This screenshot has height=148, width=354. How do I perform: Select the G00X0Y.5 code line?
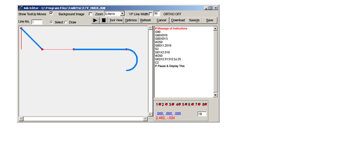(x=161, y=39)
